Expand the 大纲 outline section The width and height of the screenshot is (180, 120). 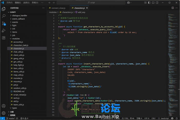click(27, 112)
